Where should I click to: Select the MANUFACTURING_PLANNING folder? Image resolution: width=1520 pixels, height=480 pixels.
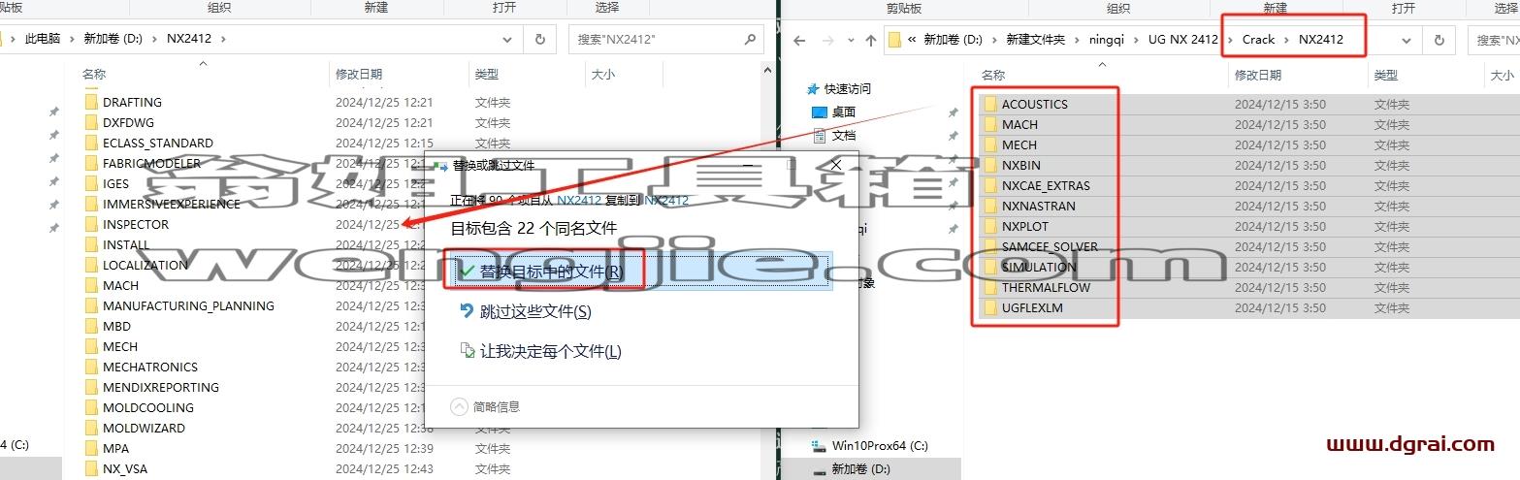click(188, 305)
